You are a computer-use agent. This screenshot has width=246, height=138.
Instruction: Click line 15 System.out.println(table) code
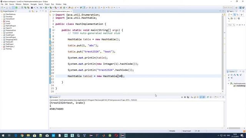(88, 58)
